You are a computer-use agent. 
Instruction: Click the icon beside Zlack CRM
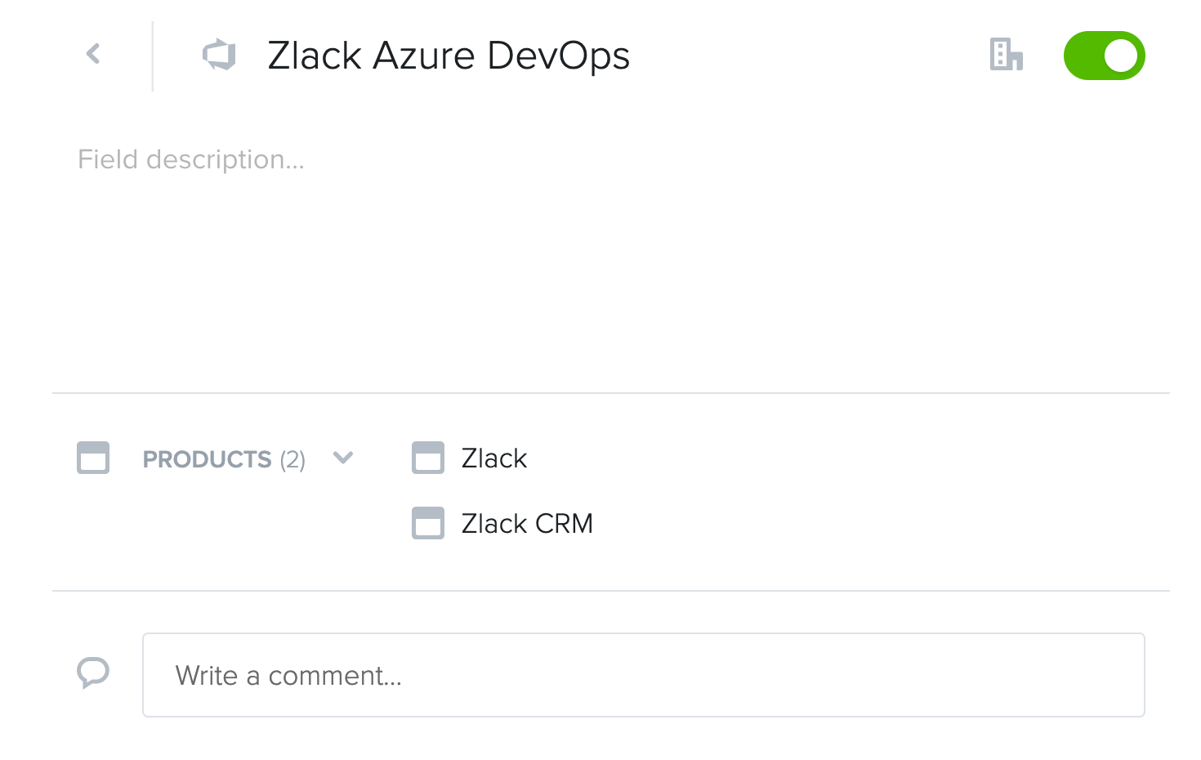tap(428, 523)
